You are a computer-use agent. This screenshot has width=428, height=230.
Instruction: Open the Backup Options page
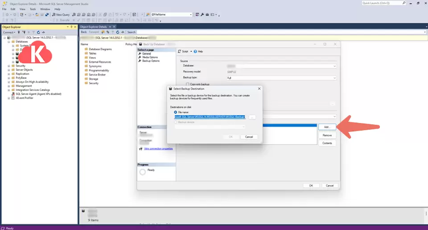[151, 61]
